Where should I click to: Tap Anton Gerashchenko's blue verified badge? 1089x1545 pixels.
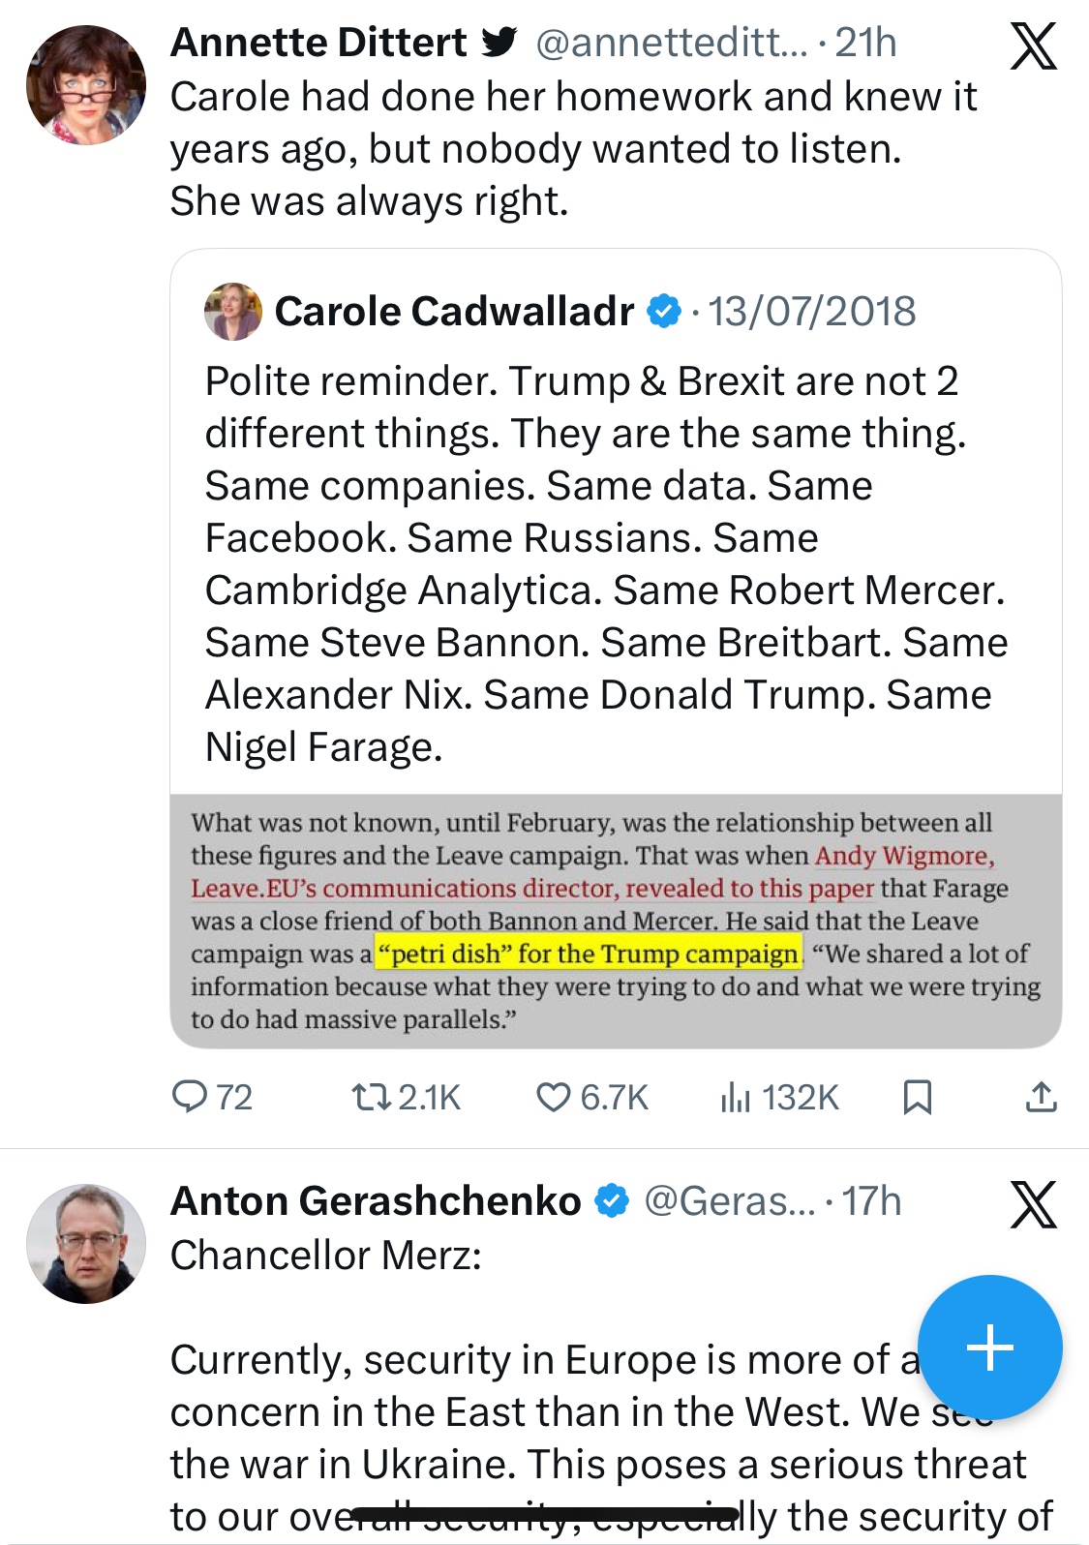(x=611, y=1201)
